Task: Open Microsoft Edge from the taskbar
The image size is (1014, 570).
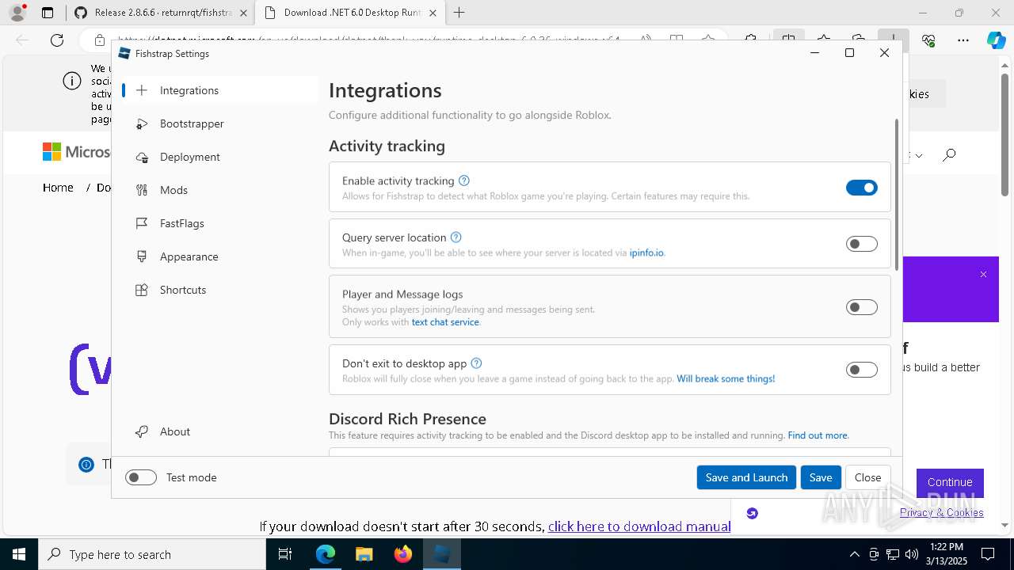Action: pos(326,554)
